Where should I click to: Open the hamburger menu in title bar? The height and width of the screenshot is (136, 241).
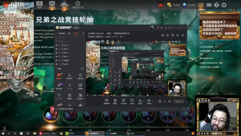pos(173,28)
